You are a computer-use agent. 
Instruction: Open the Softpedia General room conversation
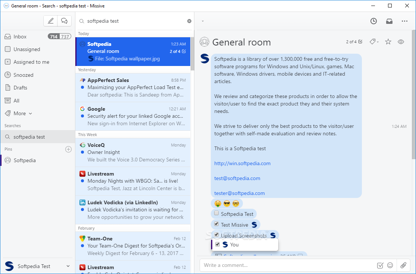133,51
